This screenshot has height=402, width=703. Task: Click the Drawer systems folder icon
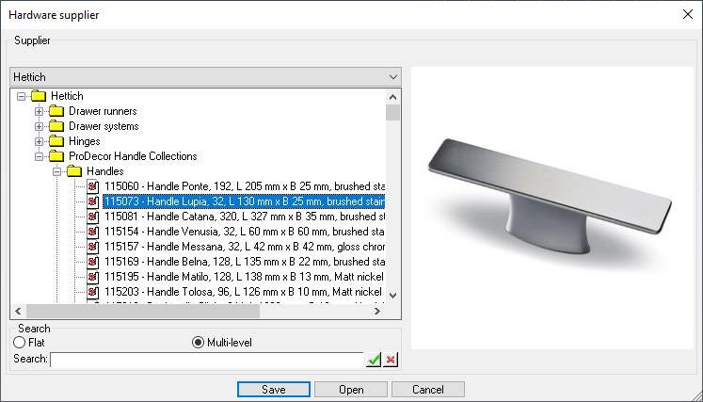56,126
